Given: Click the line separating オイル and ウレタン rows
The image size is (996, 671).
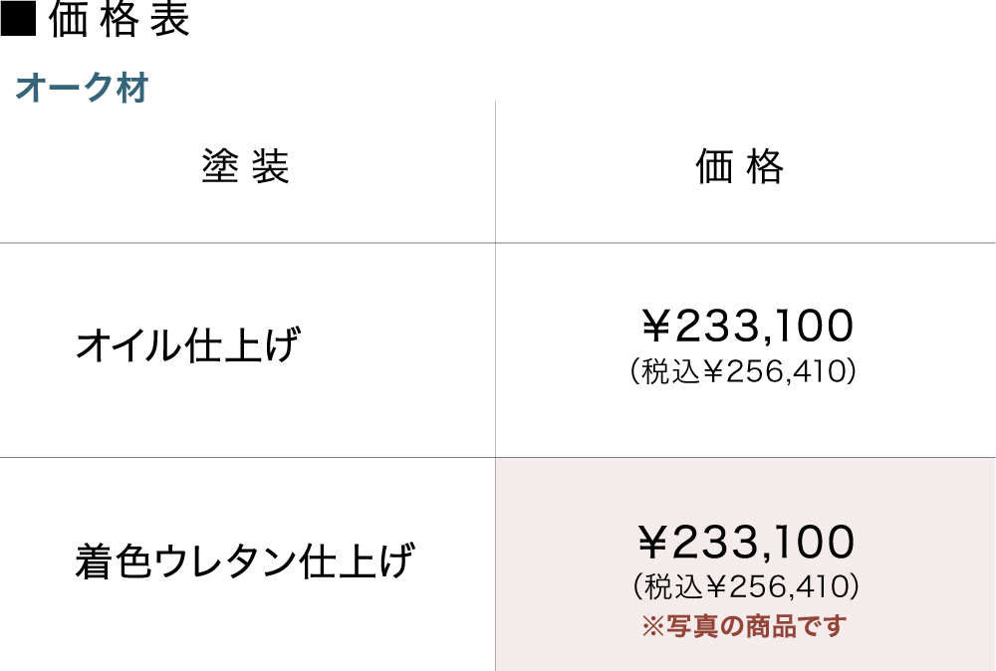Looking at the screenshot, I should point(249,458).
